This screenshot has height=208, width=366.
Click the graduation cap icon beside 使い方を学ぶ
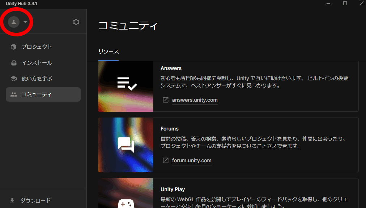coord(14,79)
